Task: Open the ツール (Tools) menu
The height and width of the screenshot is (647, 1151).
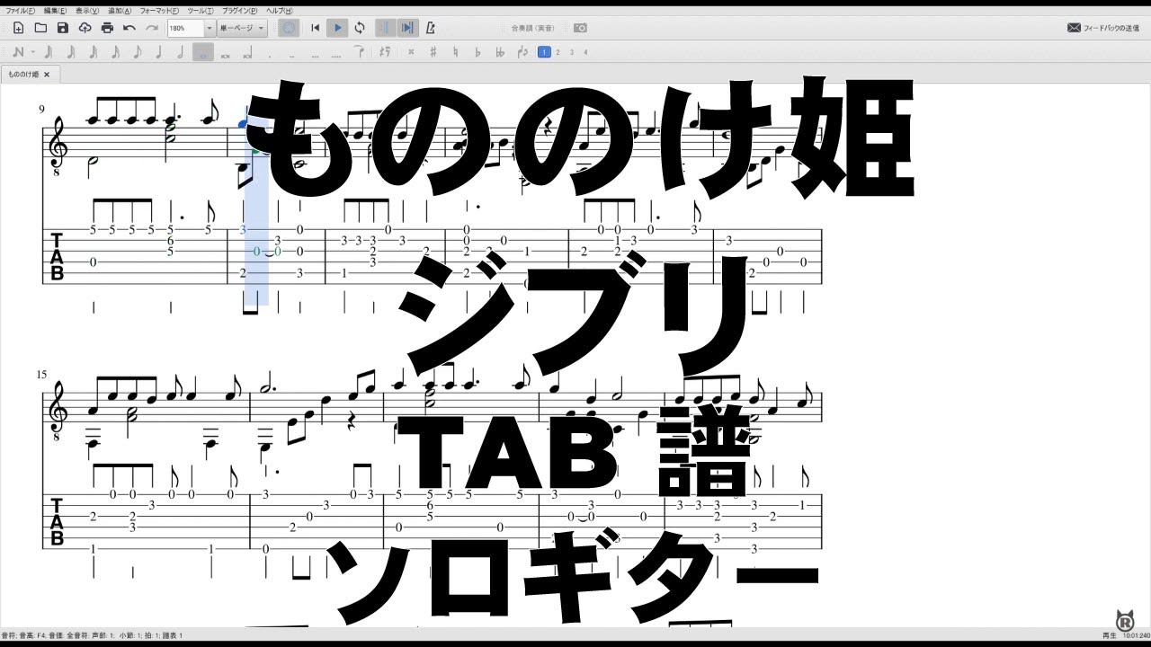Action: [x=201, y=11]
